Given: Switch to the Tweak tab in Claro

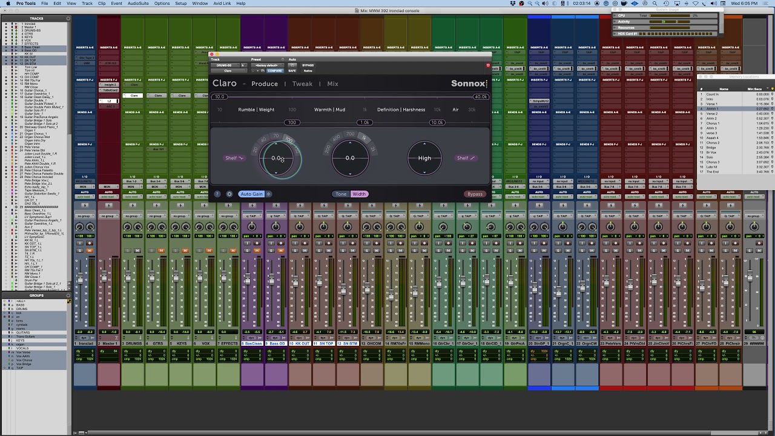Looking at the screenshot, I should click(303, 84).
